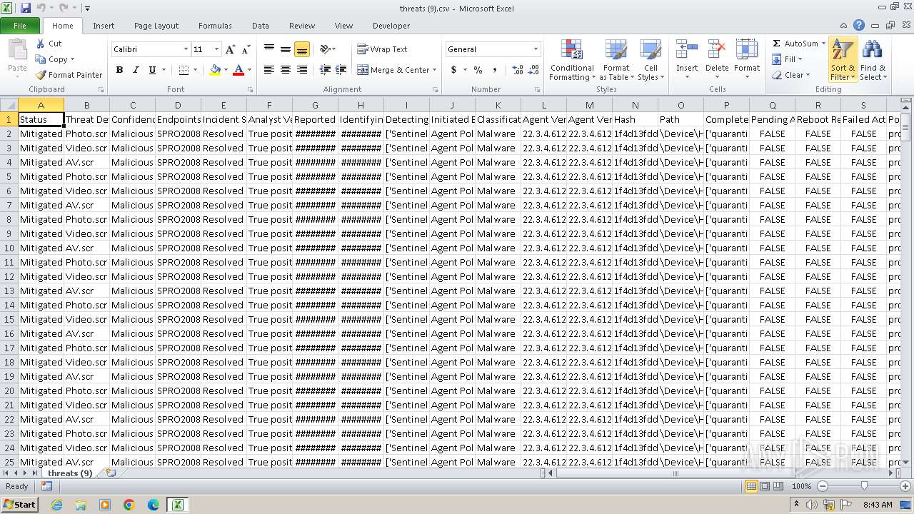Toggle Underline formatting

tap(152, 70)
